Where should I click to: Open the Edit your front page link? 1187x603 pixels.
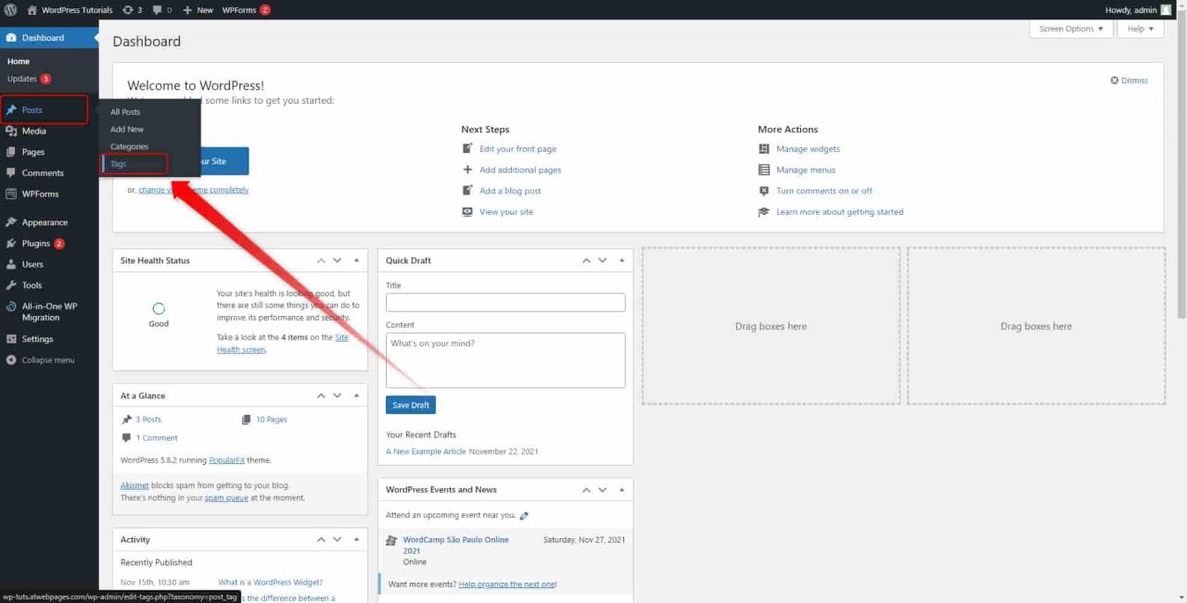518,148
